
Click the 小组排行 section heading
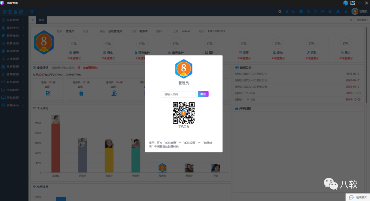[x=42, y=187]
